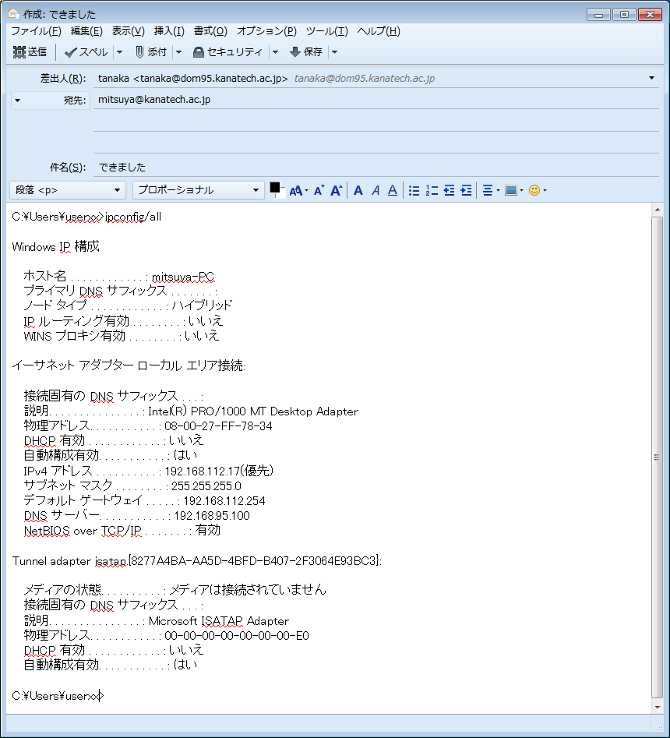Click the default gateway 192.168.112.254

(x=224, y=501)
